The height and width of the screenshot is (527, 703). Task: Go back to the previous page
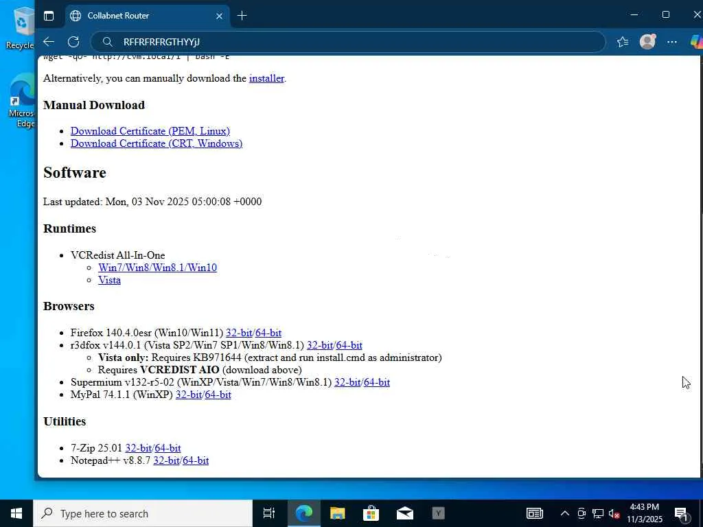point(49,42)
